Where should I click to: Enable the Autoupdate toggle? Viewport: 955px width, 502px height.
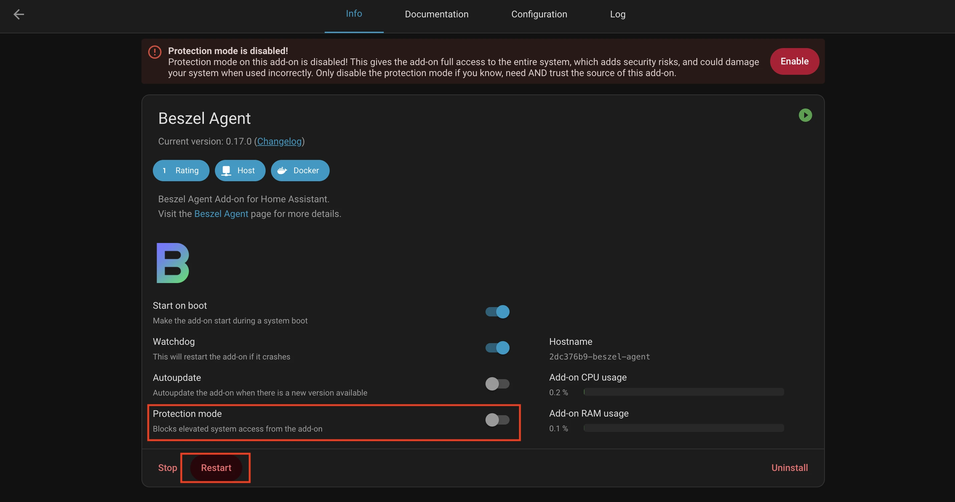(x=498, y=384)
